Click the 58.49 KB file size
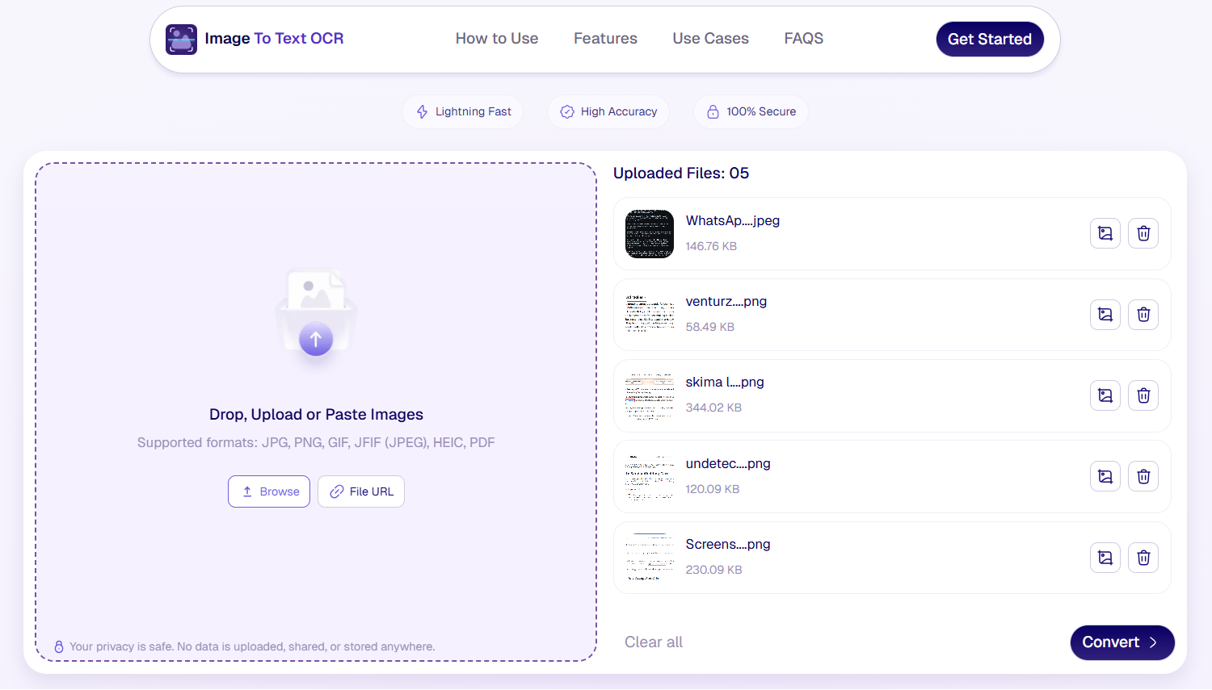The width and height of the screenshot is (1212, 690). (x=710, y=327)
